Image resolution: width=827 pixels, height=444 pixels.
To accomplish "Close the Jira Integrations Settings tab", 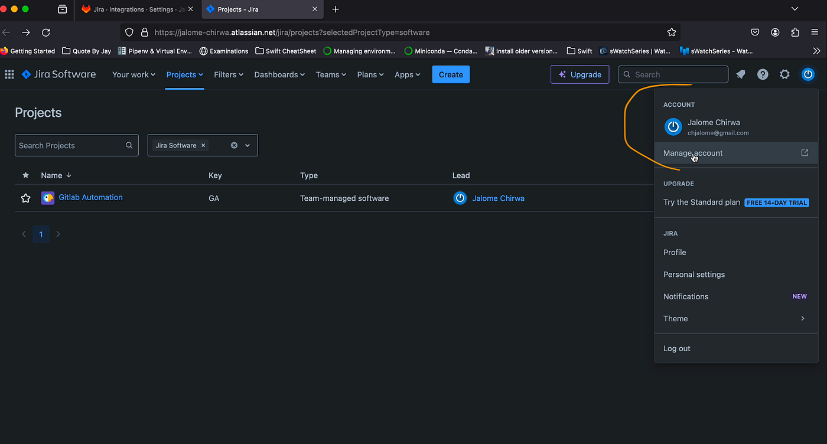I will coord(190,9).
